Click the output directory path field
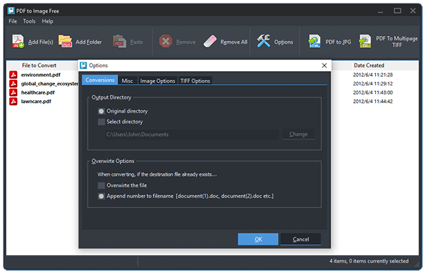Image resolution: width=425 pixels, height=273 pixels. [192, 134]
